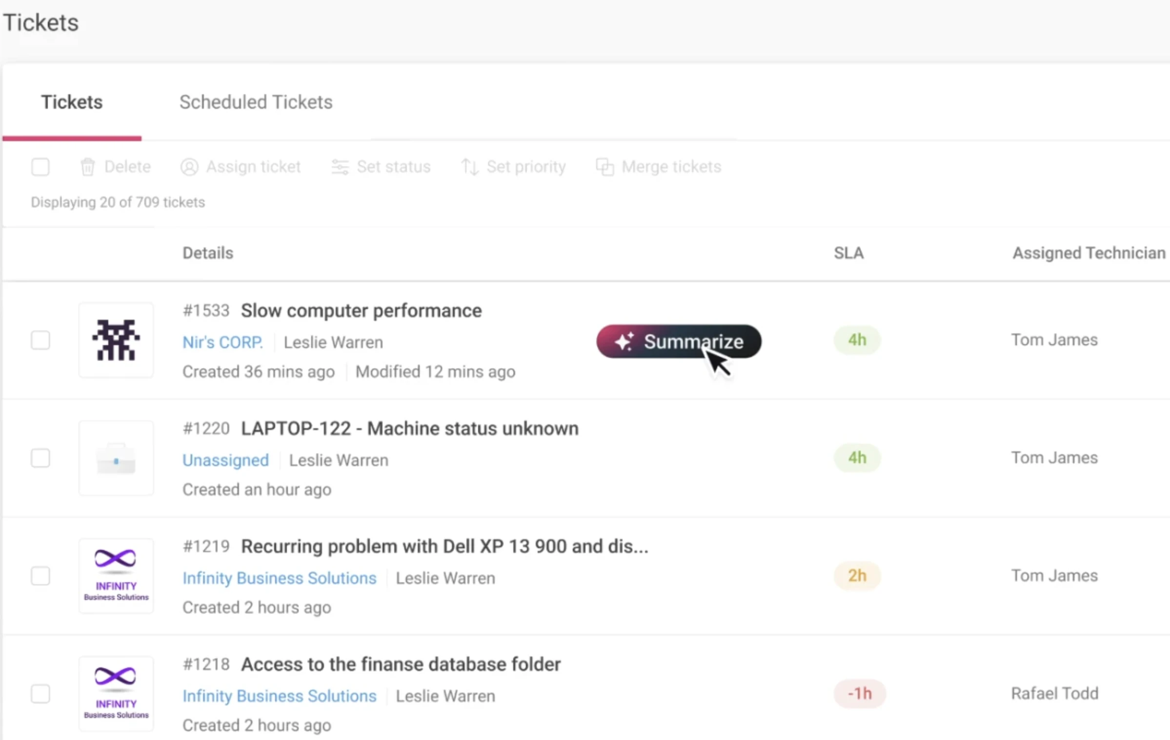Open the Nir's CORP pixel logo thumbnail
The image size is (1170, 740).
tap(116, 340)
